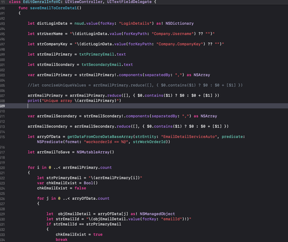Click the txtPrimaryEmail identifier

click(x=97, y=54)
